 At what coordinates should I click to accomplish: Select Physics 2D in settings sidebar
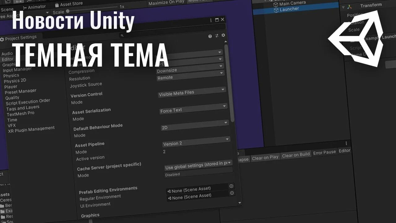[15, 81]
